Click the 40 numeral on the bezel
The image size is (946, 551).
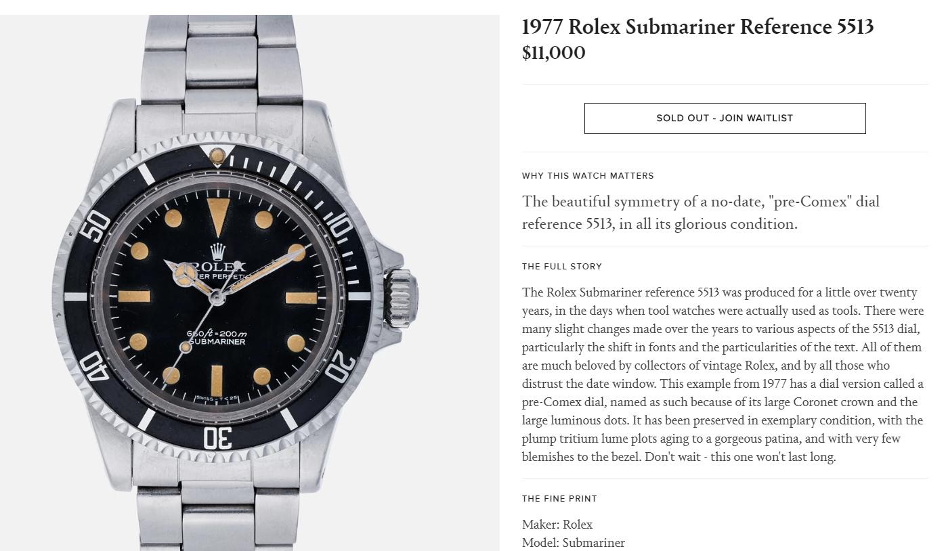click(x=94, y=366)
